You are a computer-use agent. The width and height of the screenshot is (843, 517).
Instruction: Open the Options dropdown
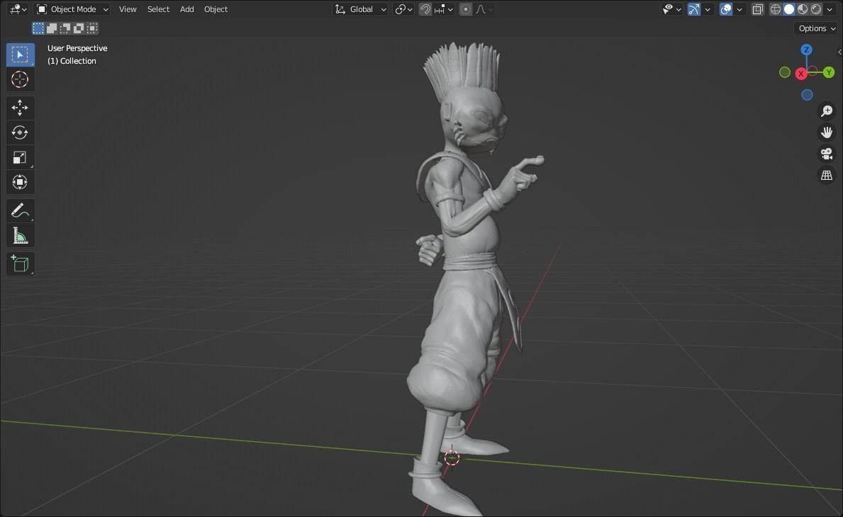click(x=817, y=28)
